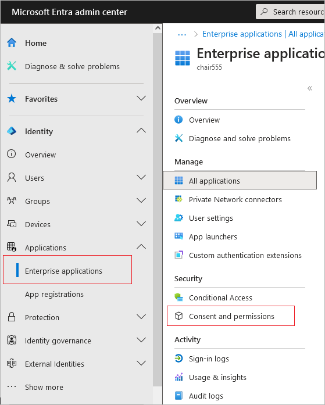This screenshot has width=325, height=405.
Task: Open App registrations in sidebar
Action: tap(54, 294)
